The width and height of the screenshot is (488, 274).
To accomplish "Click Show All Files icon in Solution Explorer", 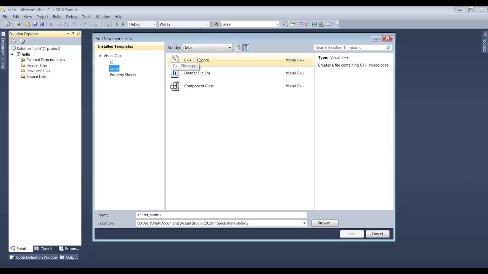I will (22, 41).
